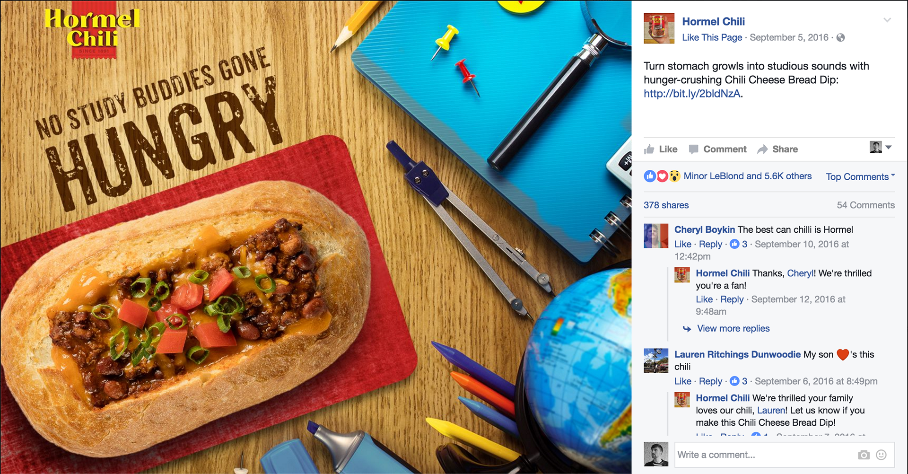Image resolution: width=908 pixels, height=474 pixels.
Task: Click the like count icon on Cheryl Boykin's comment
Action: click(734, 244)
